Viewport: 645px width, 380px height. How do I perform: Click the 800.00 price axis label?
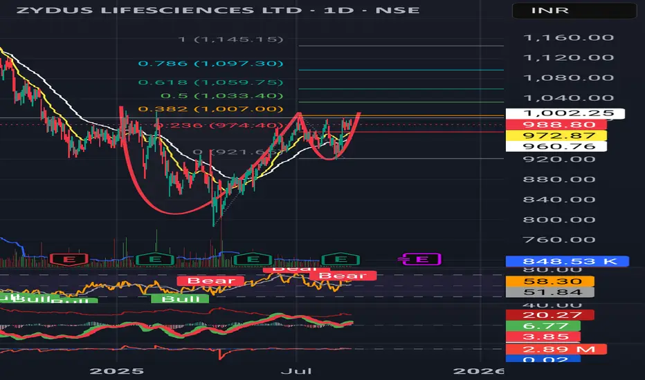559,220
